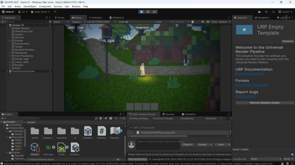
Task: Click the search by label icon in Project
Action: [106, 118]
